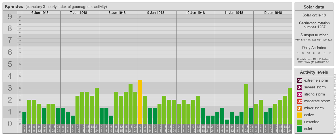The height and width of the screenshot is (136, 336).
Task: Click the 0-3 bar on 6 Jun 1948
Action: [x=24, y=118]
